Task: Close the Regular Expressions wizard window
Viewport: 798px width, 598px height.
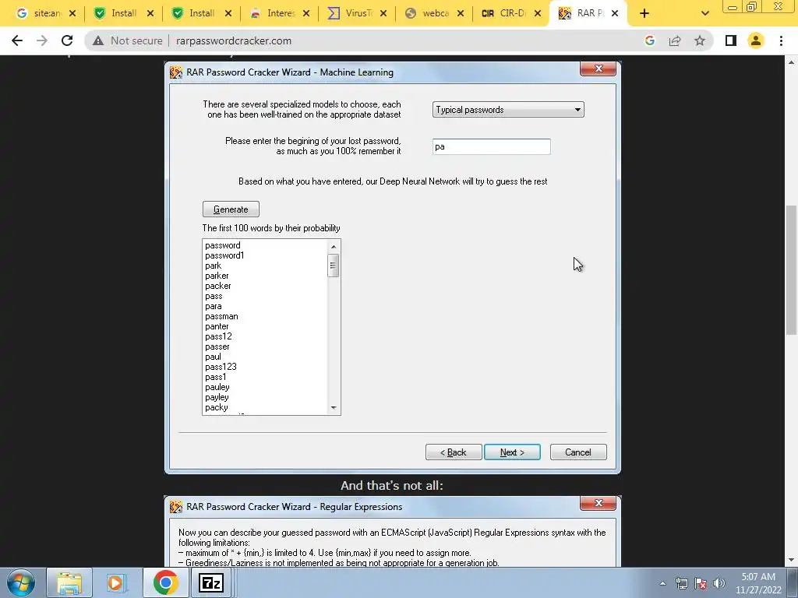Action: pyautogui.click(x=598, y=503)
